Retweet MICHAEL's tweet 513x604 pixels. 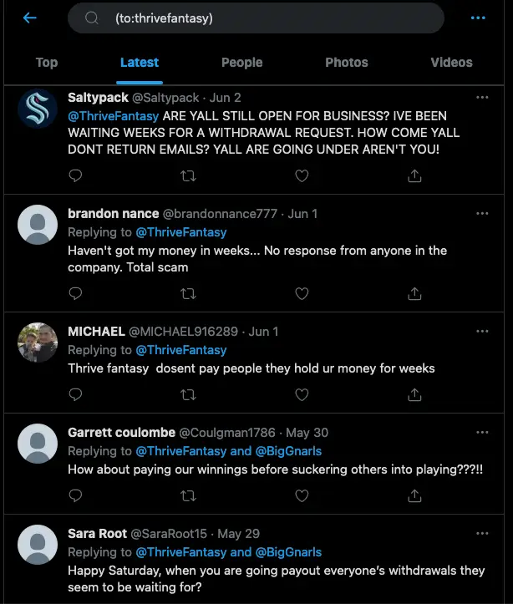pos(189,393)
